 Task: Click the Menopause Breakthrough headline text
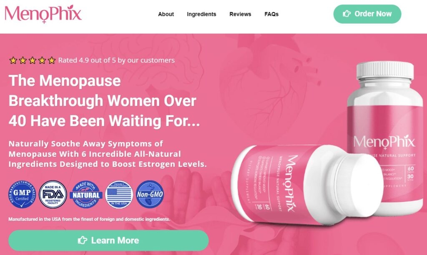(x=104, y=101)
